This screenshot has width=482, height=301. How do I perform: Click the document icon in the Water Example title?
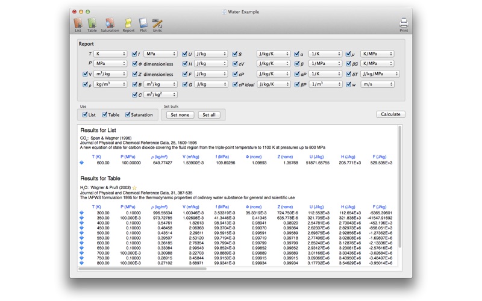(x=224, y=11)
